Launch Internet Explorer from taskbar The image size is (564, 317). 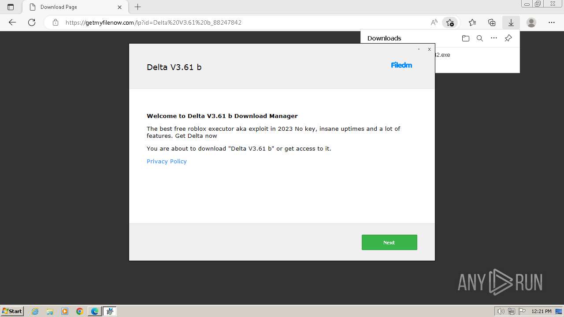tap(35, 311)
